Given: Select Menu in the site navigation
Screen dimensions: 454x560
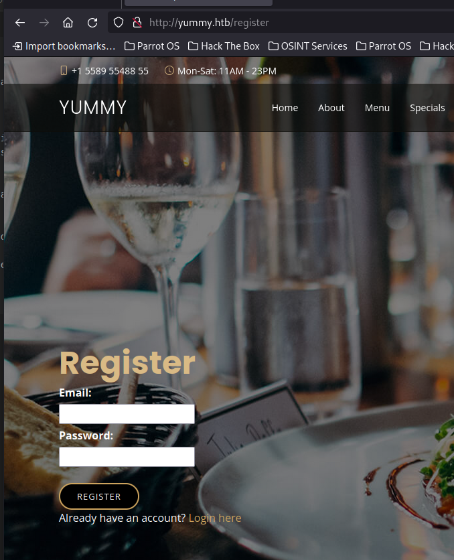Looking at the screenshot, I should tap(377, 108).
